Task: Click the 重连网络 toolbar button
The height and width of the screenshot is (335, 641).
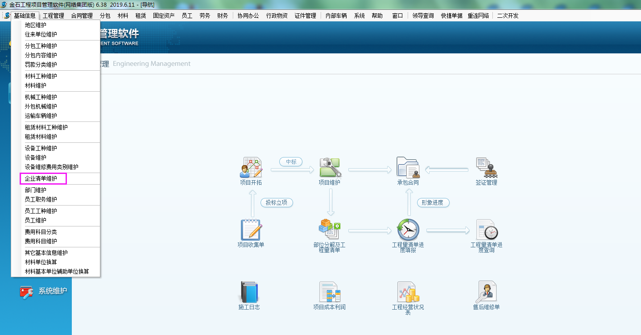Action: [x=478, y=16]
